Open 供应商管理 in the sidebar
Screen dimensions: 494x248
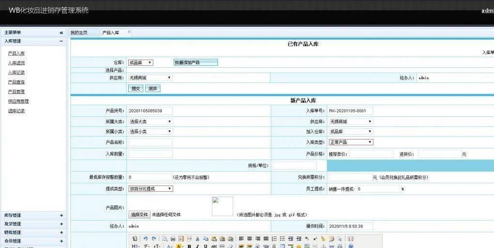tap(18, 101)
